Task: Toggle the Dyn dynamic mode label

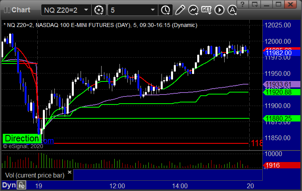Action: pos(9,185)
